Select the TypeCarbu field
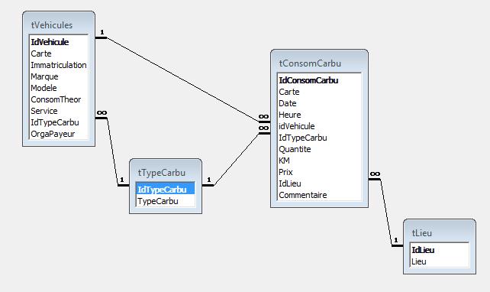Screen dimensions: 490x292 click(x=166, y=201)
